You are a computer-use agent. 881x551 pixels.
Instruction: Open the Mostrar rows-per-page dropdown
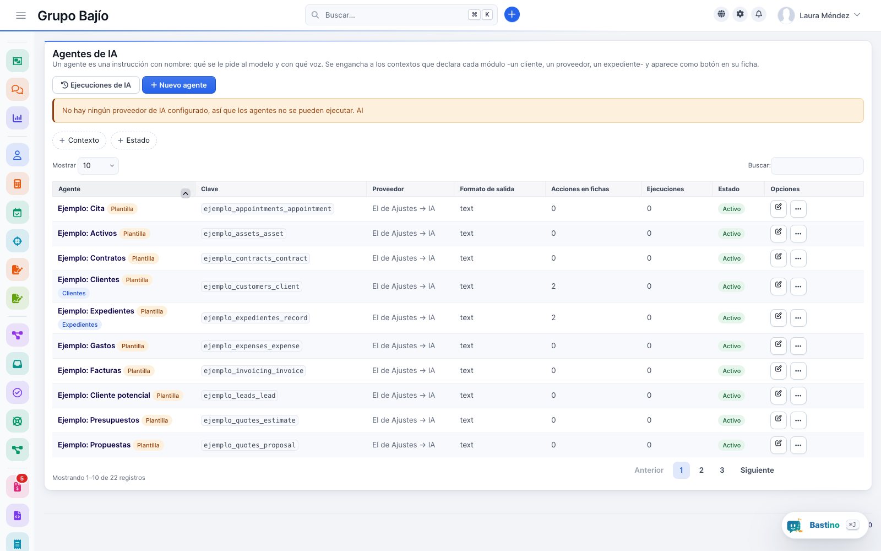coord(98,165)
